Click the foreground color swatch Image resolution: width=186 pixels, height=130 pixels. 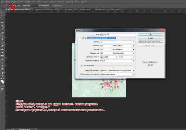pyautogui.click(x=2, y=81)
